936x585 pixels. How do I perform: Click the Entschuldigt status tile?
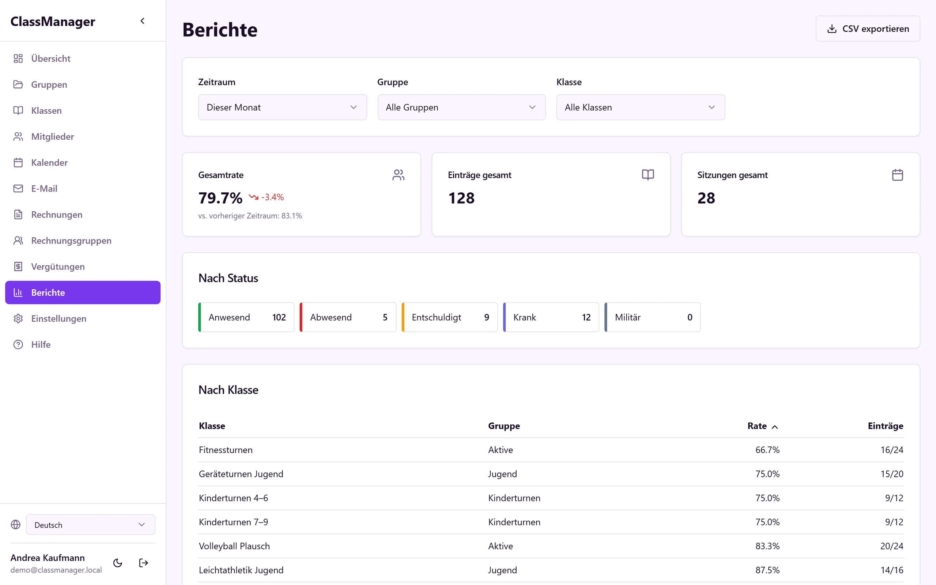tap(449, 317)
